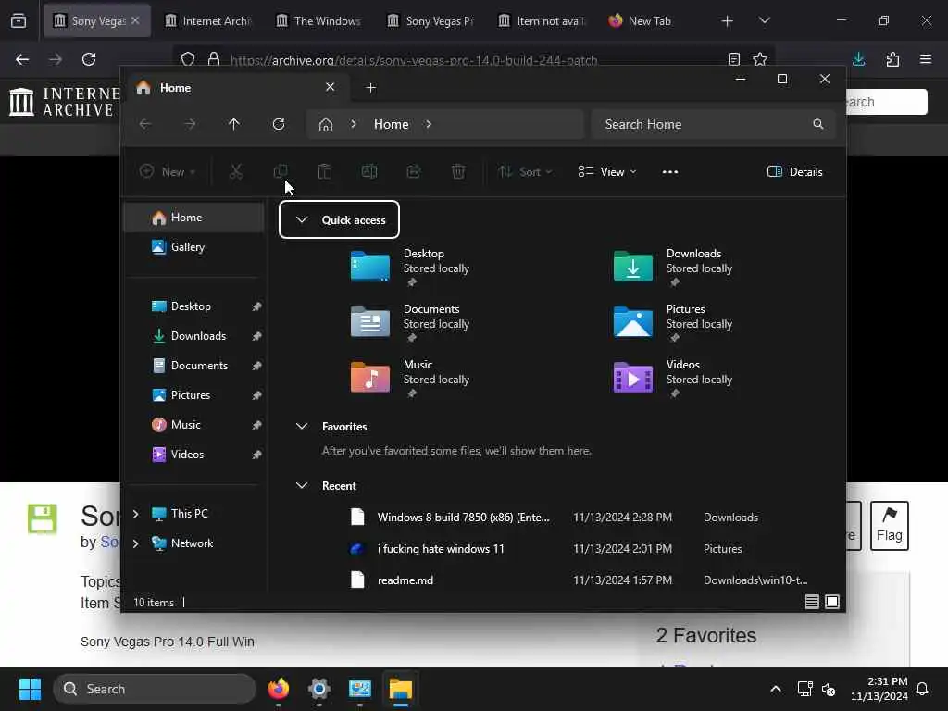This screenshot has width=948, height=711.
Task: Select Home in navigation pane
Action: [193, 218]
